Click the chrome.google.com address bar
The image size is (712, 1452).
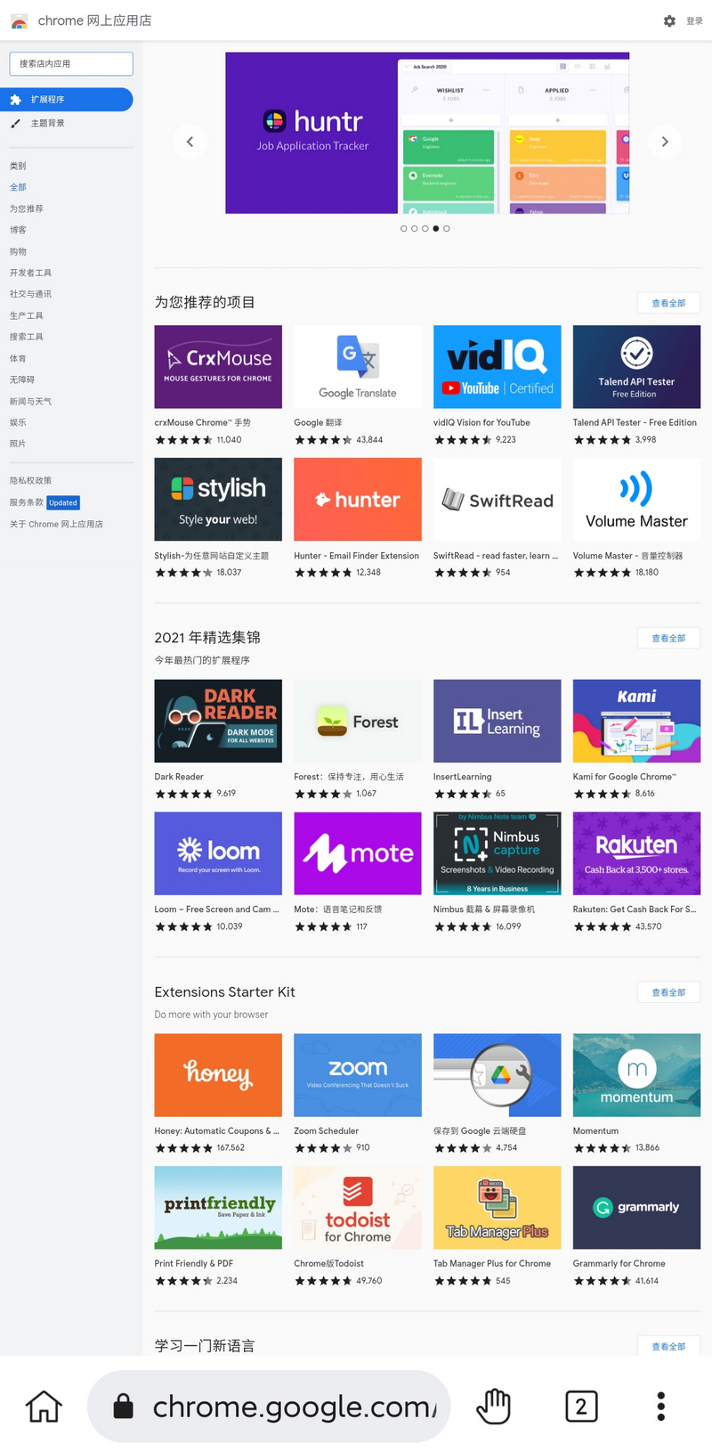(x=269, y=1407)
